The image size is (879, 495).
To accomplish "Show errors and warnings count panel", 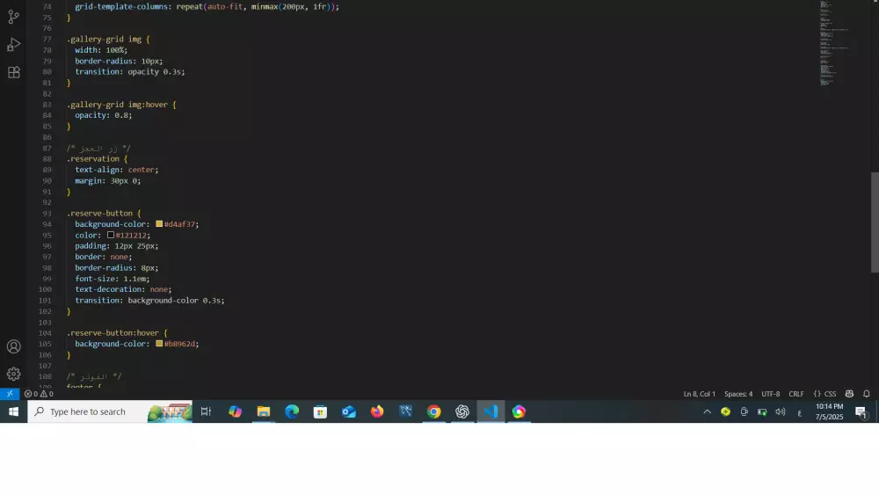I will pos(39,394).
